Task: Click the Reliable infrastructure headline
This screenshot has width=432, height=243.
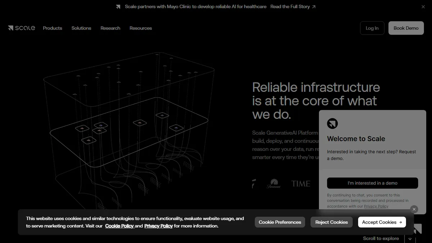Action: point(316,101)
